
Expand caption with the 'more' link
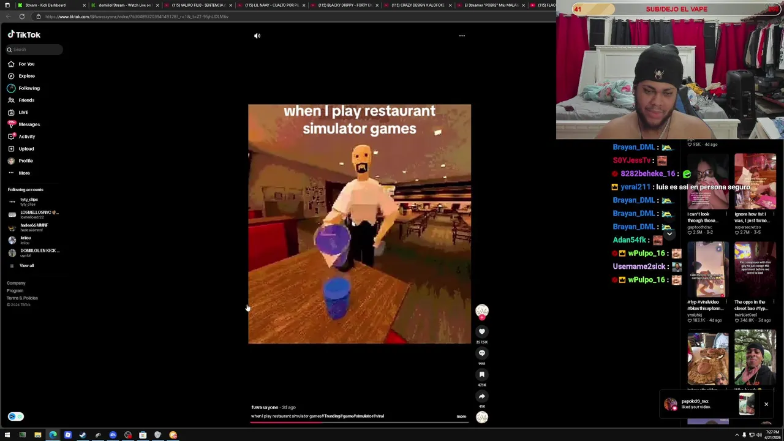461,417
